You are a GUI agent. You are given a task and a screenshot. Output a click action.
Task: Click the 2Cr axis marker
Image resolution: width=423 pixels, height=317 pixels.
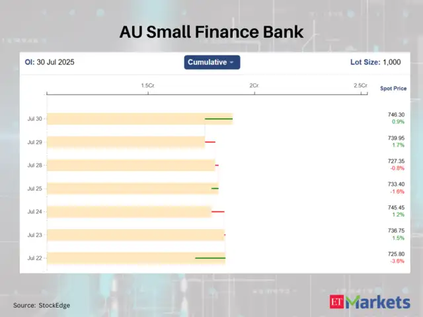click(x=254, y=86)
